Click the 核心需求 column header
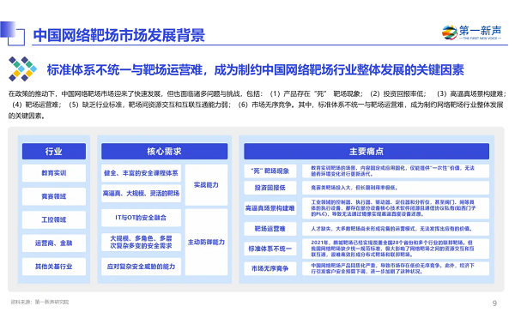The width and height of the screenshot is (515, 312). click(164, 151)
